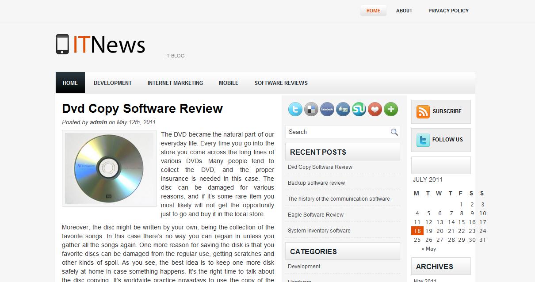Open recent post System inventory software

(x=319, y=231)
